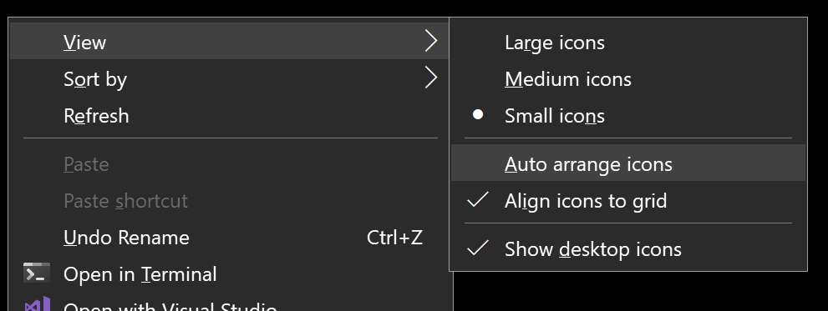Refresh the desktop from context menu
Viewport: 828px width, 311px height.
click(x=229, y=115)
